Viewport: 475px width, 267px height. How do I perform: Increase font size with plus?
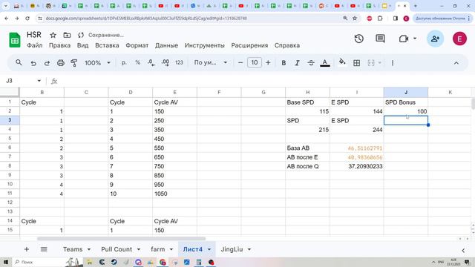pos(268,62)
